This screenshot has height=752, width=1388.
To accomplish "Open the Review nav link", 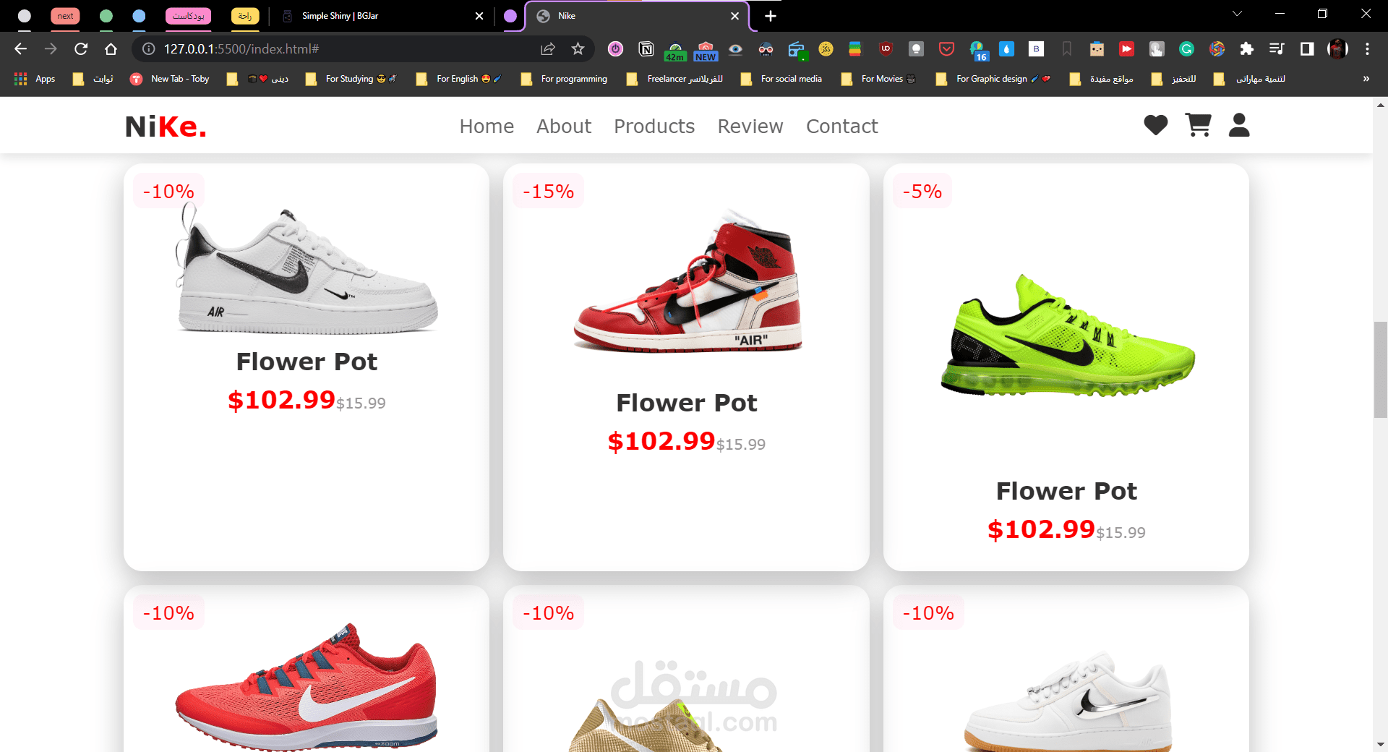I will point(750,127).
